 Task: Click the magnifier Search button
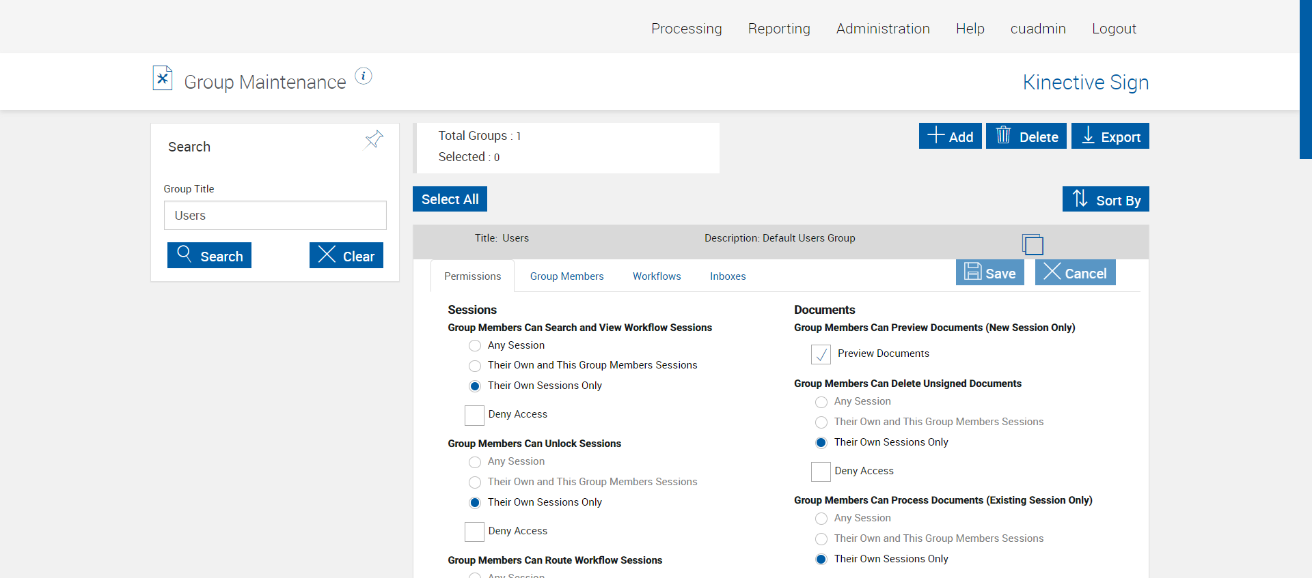[x=209, y=256]
